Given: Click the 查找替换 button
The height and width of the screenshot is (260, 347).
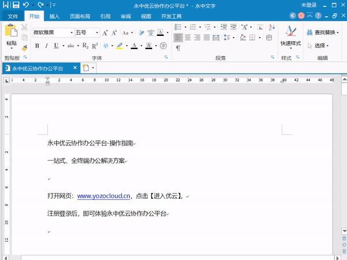Looking at the screenshot, I should [321, 33].
